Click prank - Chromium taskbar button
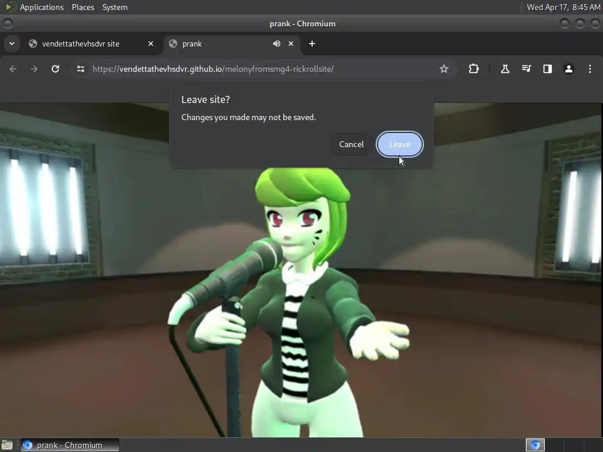603x452 pixels. (69, 445)
